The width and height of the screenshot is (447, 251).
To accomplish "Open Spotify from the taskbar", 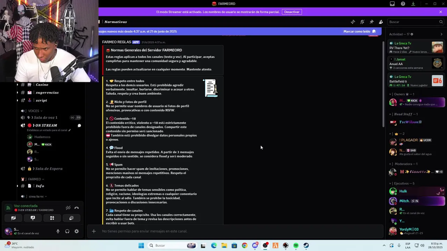I will [296, 245].
